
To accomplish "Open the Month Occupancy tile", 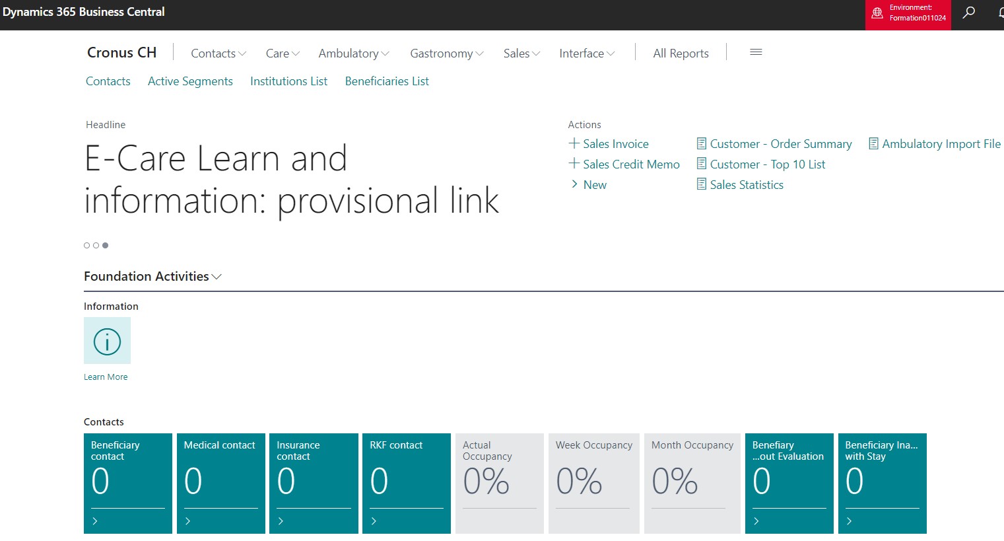I will [692, 484].
